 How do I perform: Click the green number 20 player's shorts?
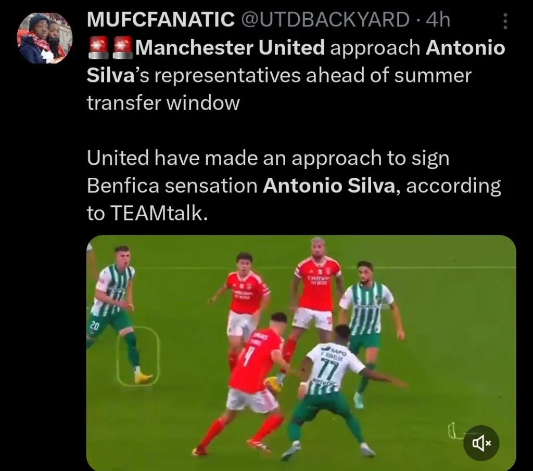[x=109, y=324]
